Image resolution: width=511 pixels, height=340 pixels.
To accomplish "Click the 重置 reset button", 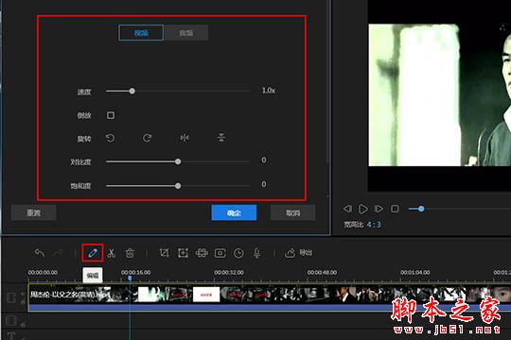I will 33,212.
